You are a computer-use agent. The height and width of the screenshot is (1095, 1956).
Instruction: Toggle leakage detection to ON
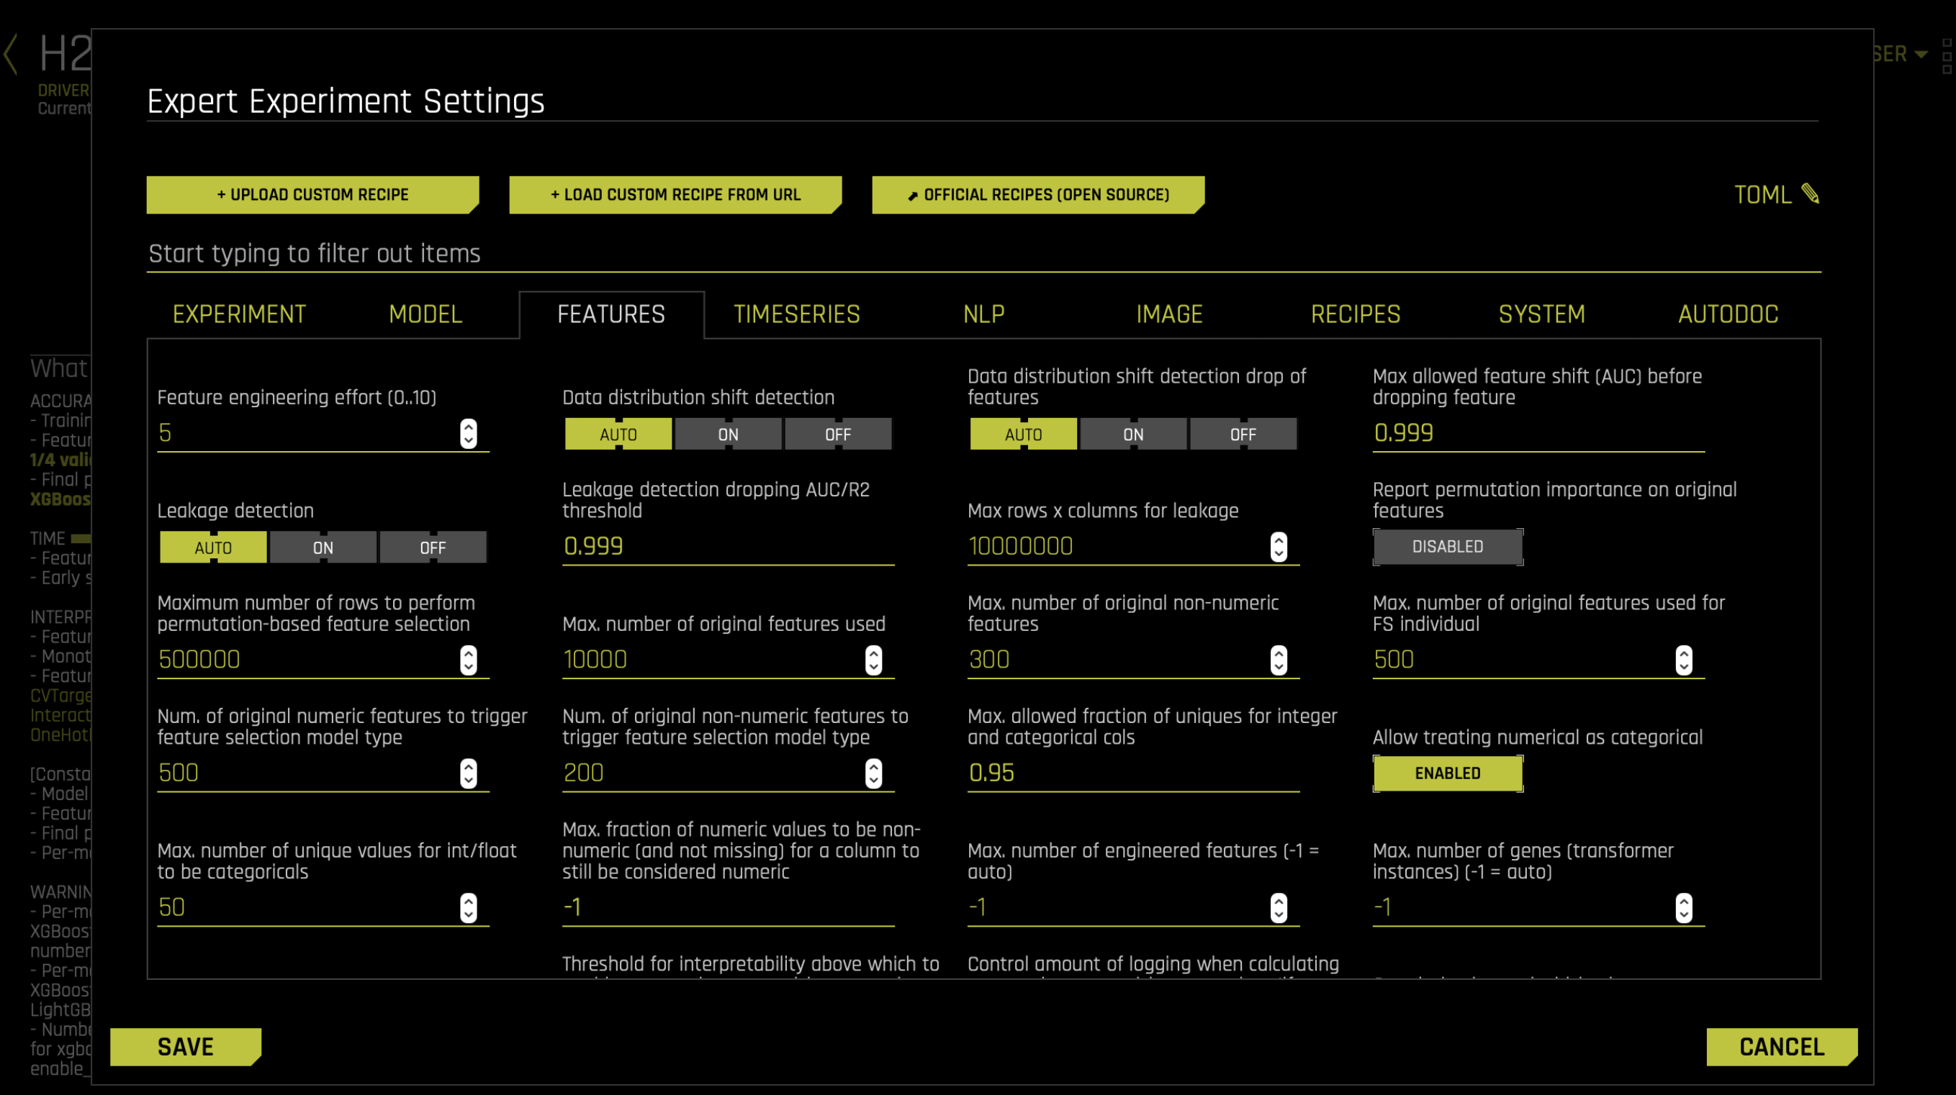click(x=323, y=547)
